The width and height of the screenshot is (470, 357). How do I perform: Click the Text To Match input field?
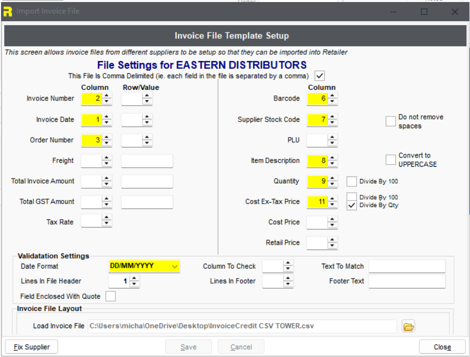407,266
